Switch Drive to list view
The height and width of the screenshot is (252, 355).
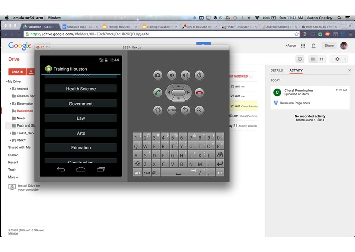[313, 59]
